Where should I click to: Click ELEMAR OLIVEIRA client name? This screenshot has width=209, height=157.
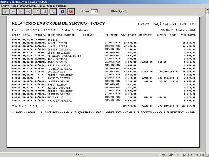[x=60, y=49]
